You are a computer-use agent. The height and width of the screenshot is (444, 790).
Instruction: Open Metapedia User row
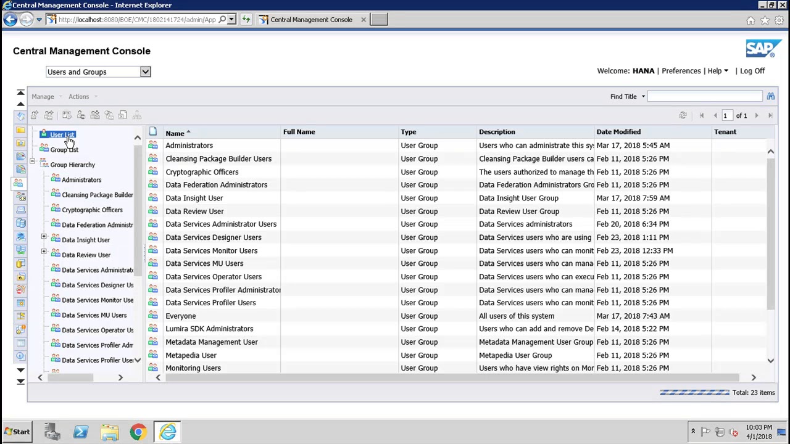coord(191,355)
